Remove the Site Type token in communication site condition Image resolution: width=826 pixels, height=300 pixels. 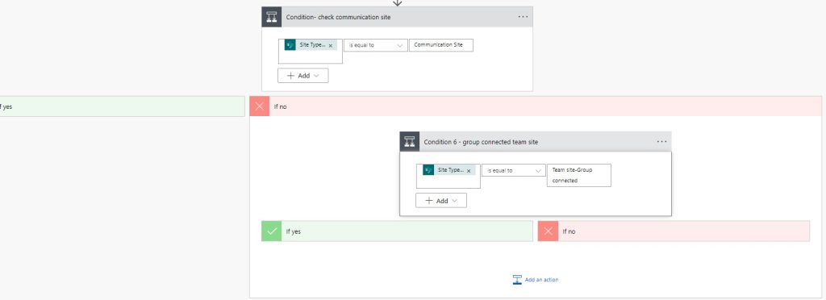(x=330, y=46)
